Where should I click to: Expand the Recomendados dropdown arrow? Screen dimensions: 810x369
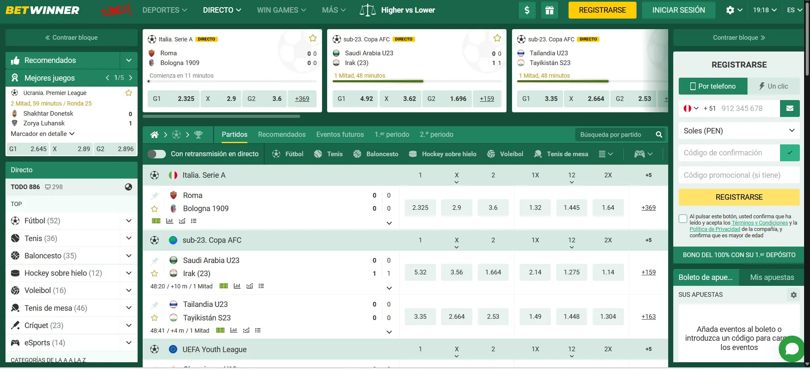(129, 60)
